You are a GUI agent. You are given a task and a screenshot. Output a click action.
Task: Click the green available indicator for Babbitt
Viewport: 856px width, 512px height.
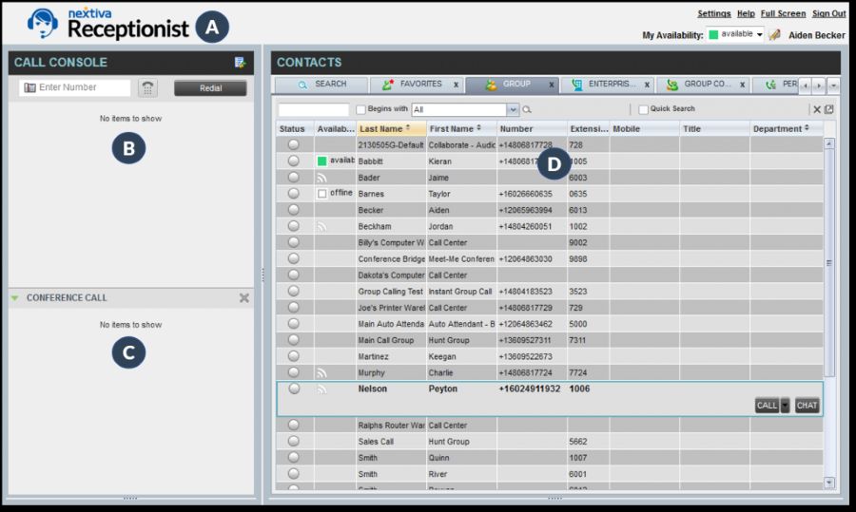tap(322, 161)
